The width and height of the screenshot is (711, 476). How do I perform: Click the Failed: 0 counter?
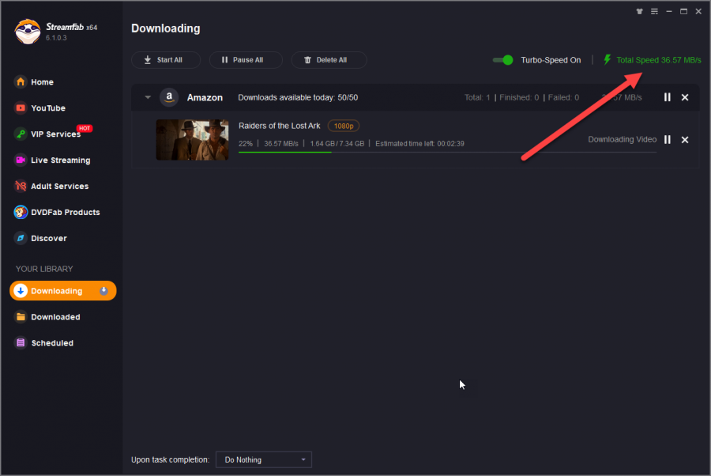click(563, 97)
